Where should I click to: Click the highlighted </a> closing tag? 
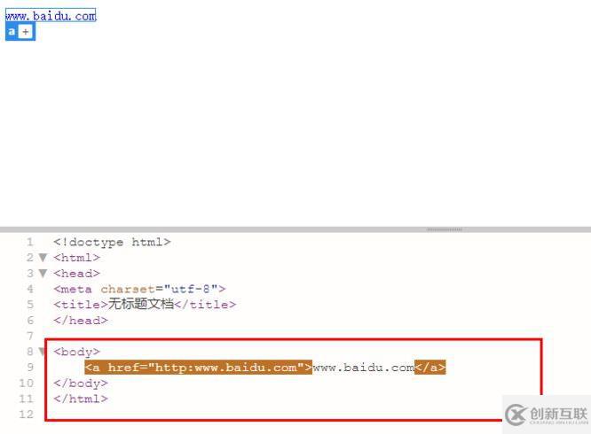tap(430, 367)
